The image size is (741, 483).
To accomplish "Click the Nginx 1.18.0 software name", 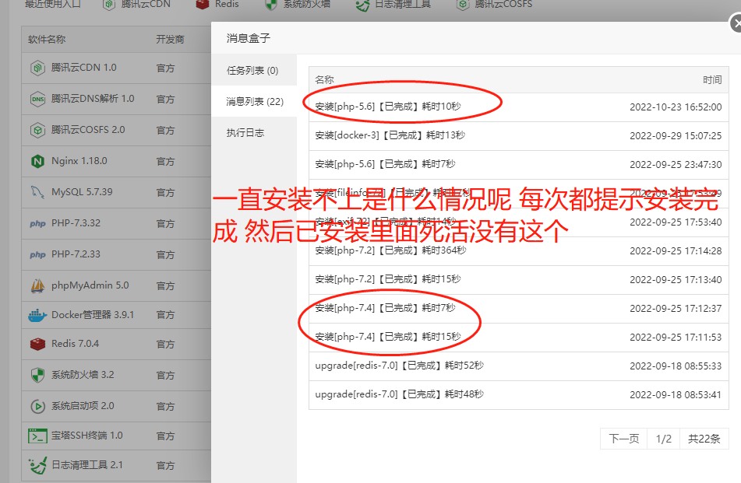I will coord(79,161).
